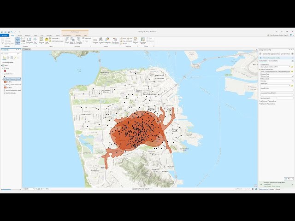Collapse the Store layer in Contents
The image size is (295, 221).
tap(3, 68)
